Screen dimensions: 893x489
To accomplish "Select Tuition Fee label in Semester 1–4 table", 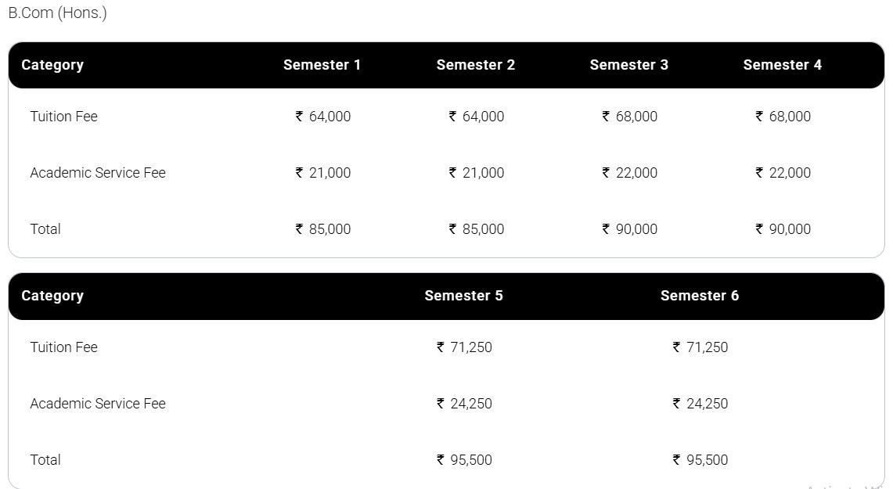I will [63, 117].
